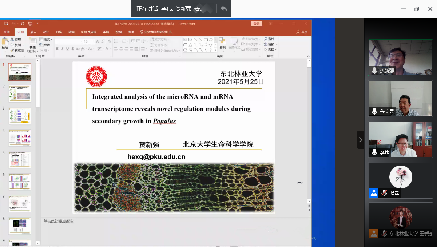Open the font size dropdown
The width and height of the screenshot is (437, 247).
coord(94,41)
